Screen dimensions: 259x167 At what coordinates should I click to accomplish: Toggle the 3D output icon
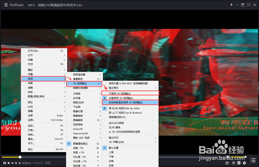[233, 163]
